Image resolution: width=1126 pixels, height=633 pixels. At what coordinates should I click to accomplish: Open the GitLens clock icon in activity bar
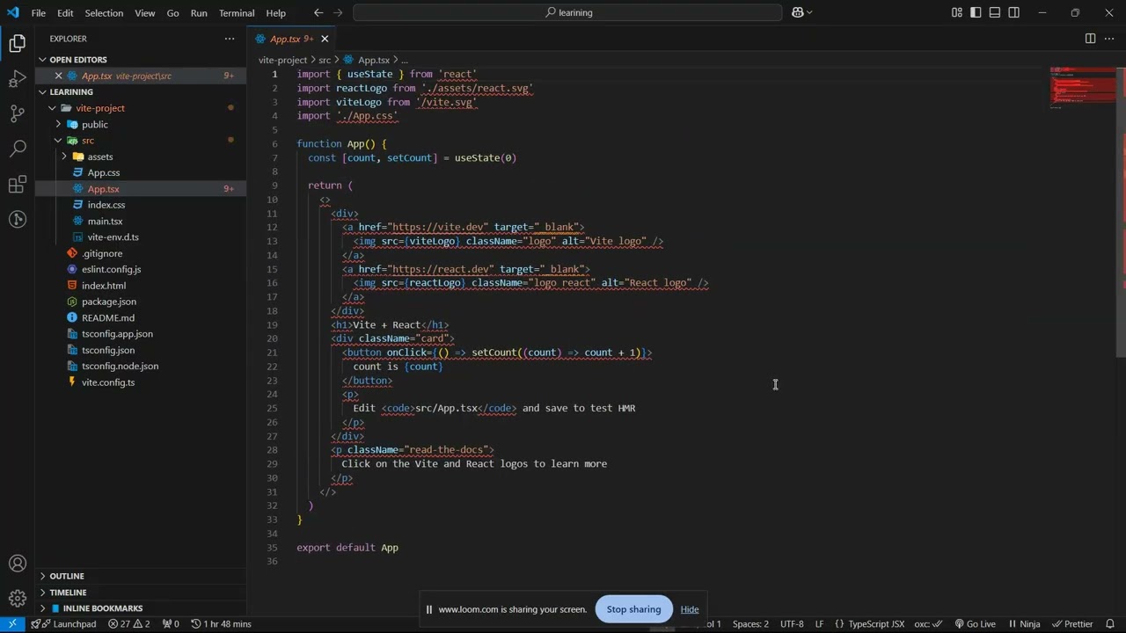[18, 220]
